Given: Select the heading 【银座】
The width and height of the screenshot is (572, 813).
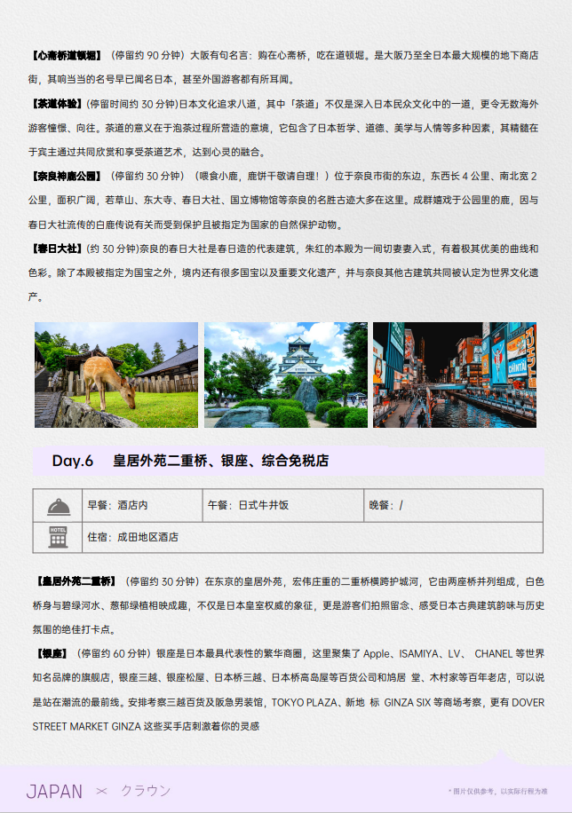Looking at the screenshot, I should (52, 654).
